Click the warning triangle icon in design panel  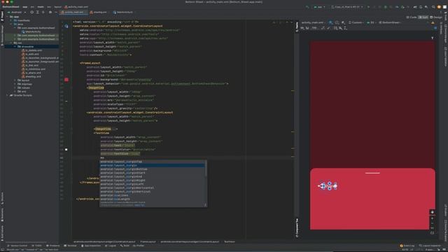point(433,22)
